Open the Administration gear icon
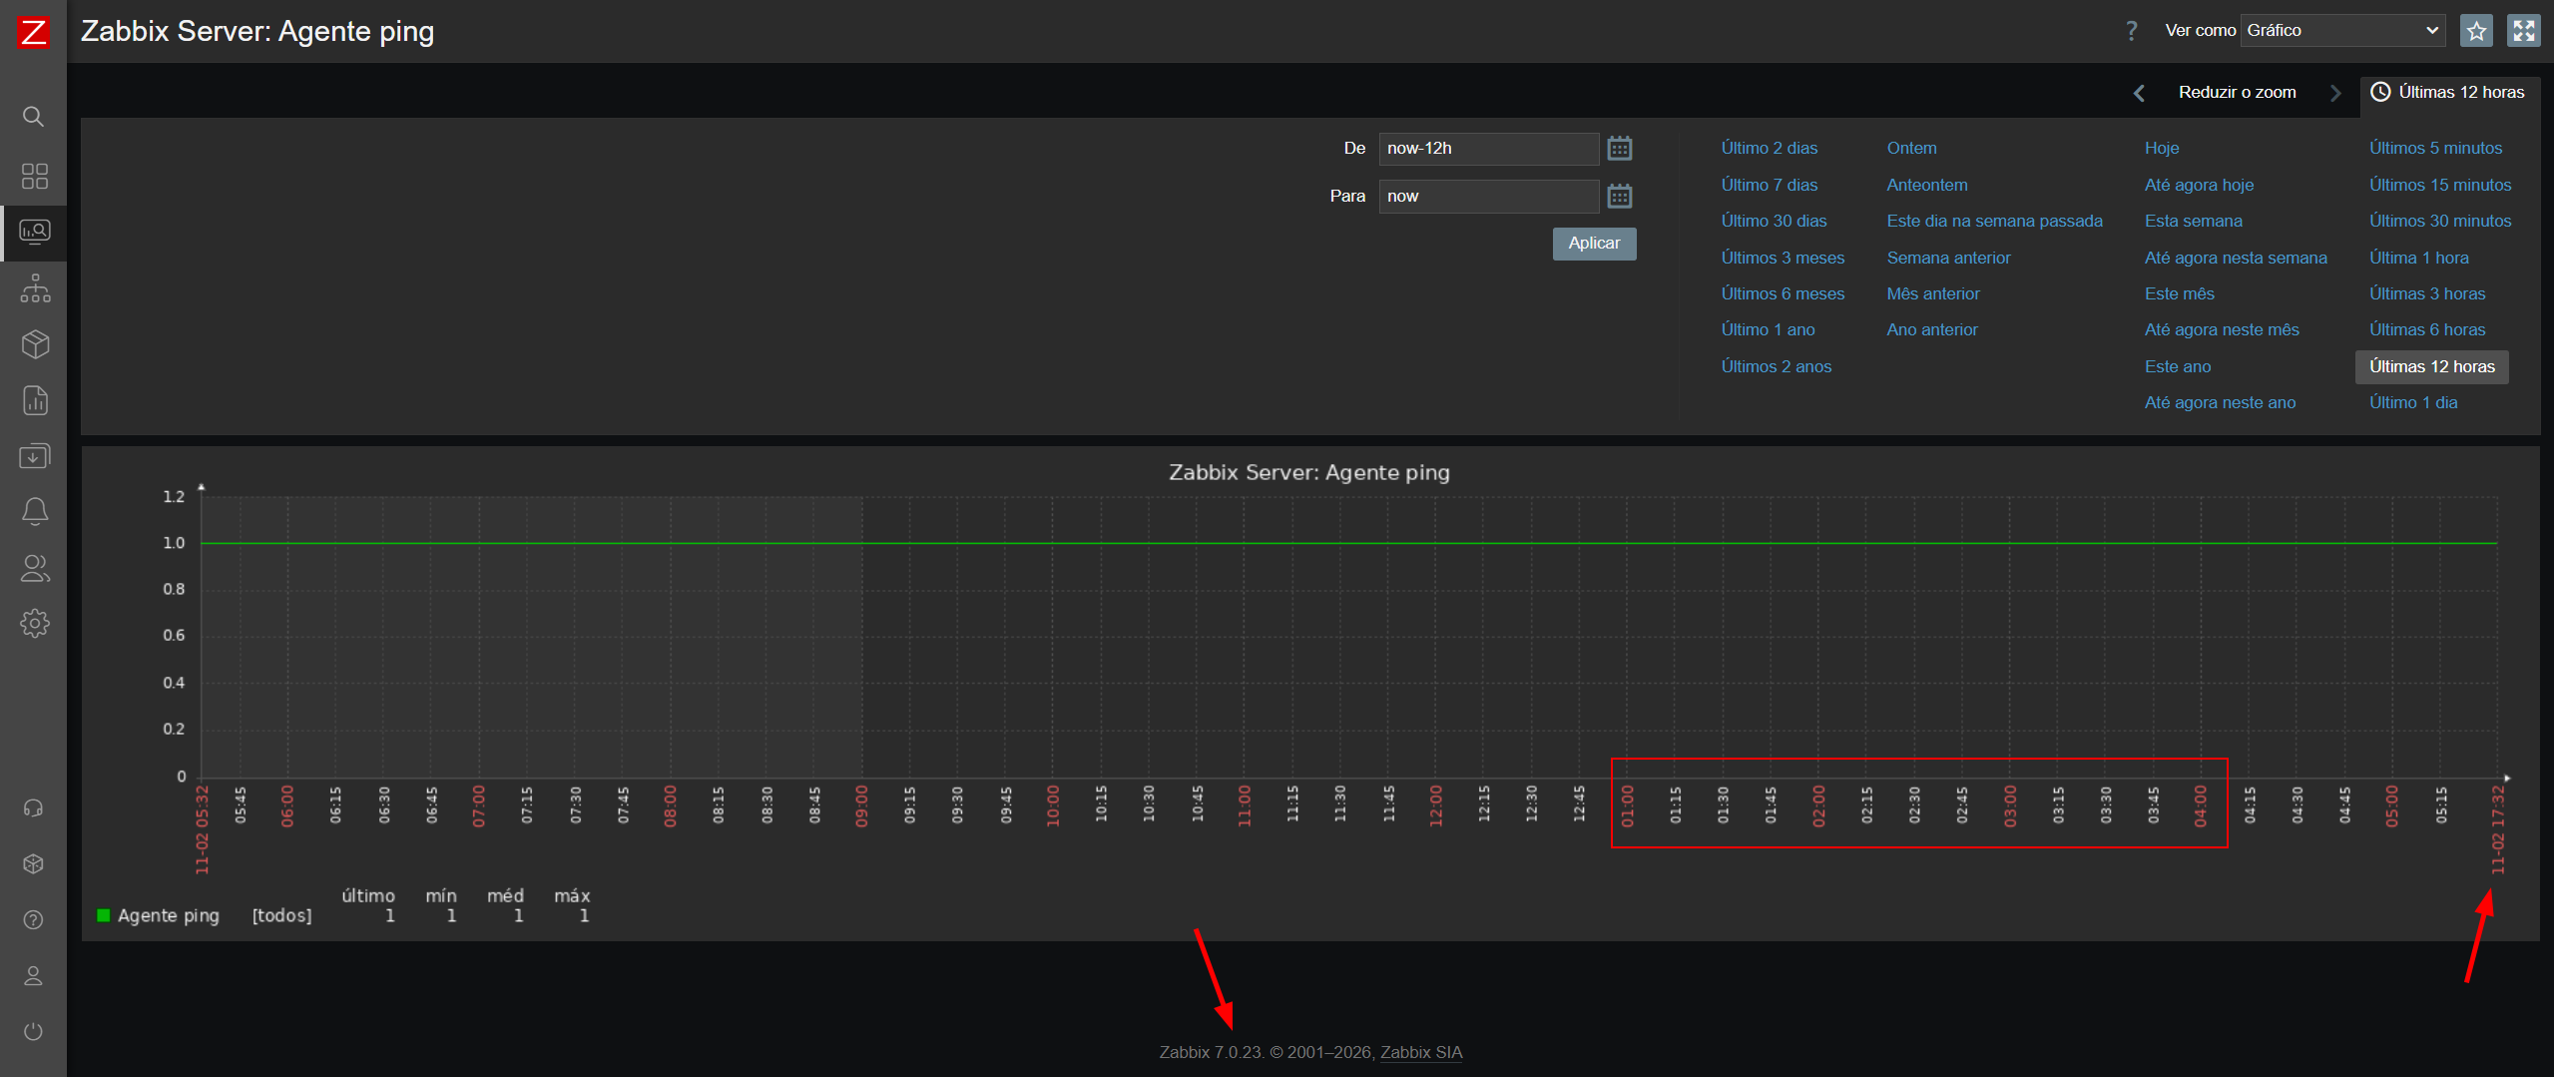 34,623
